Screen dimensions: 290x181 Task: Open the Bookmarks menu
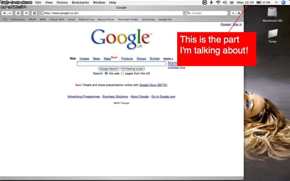click(x=80, y=3)
